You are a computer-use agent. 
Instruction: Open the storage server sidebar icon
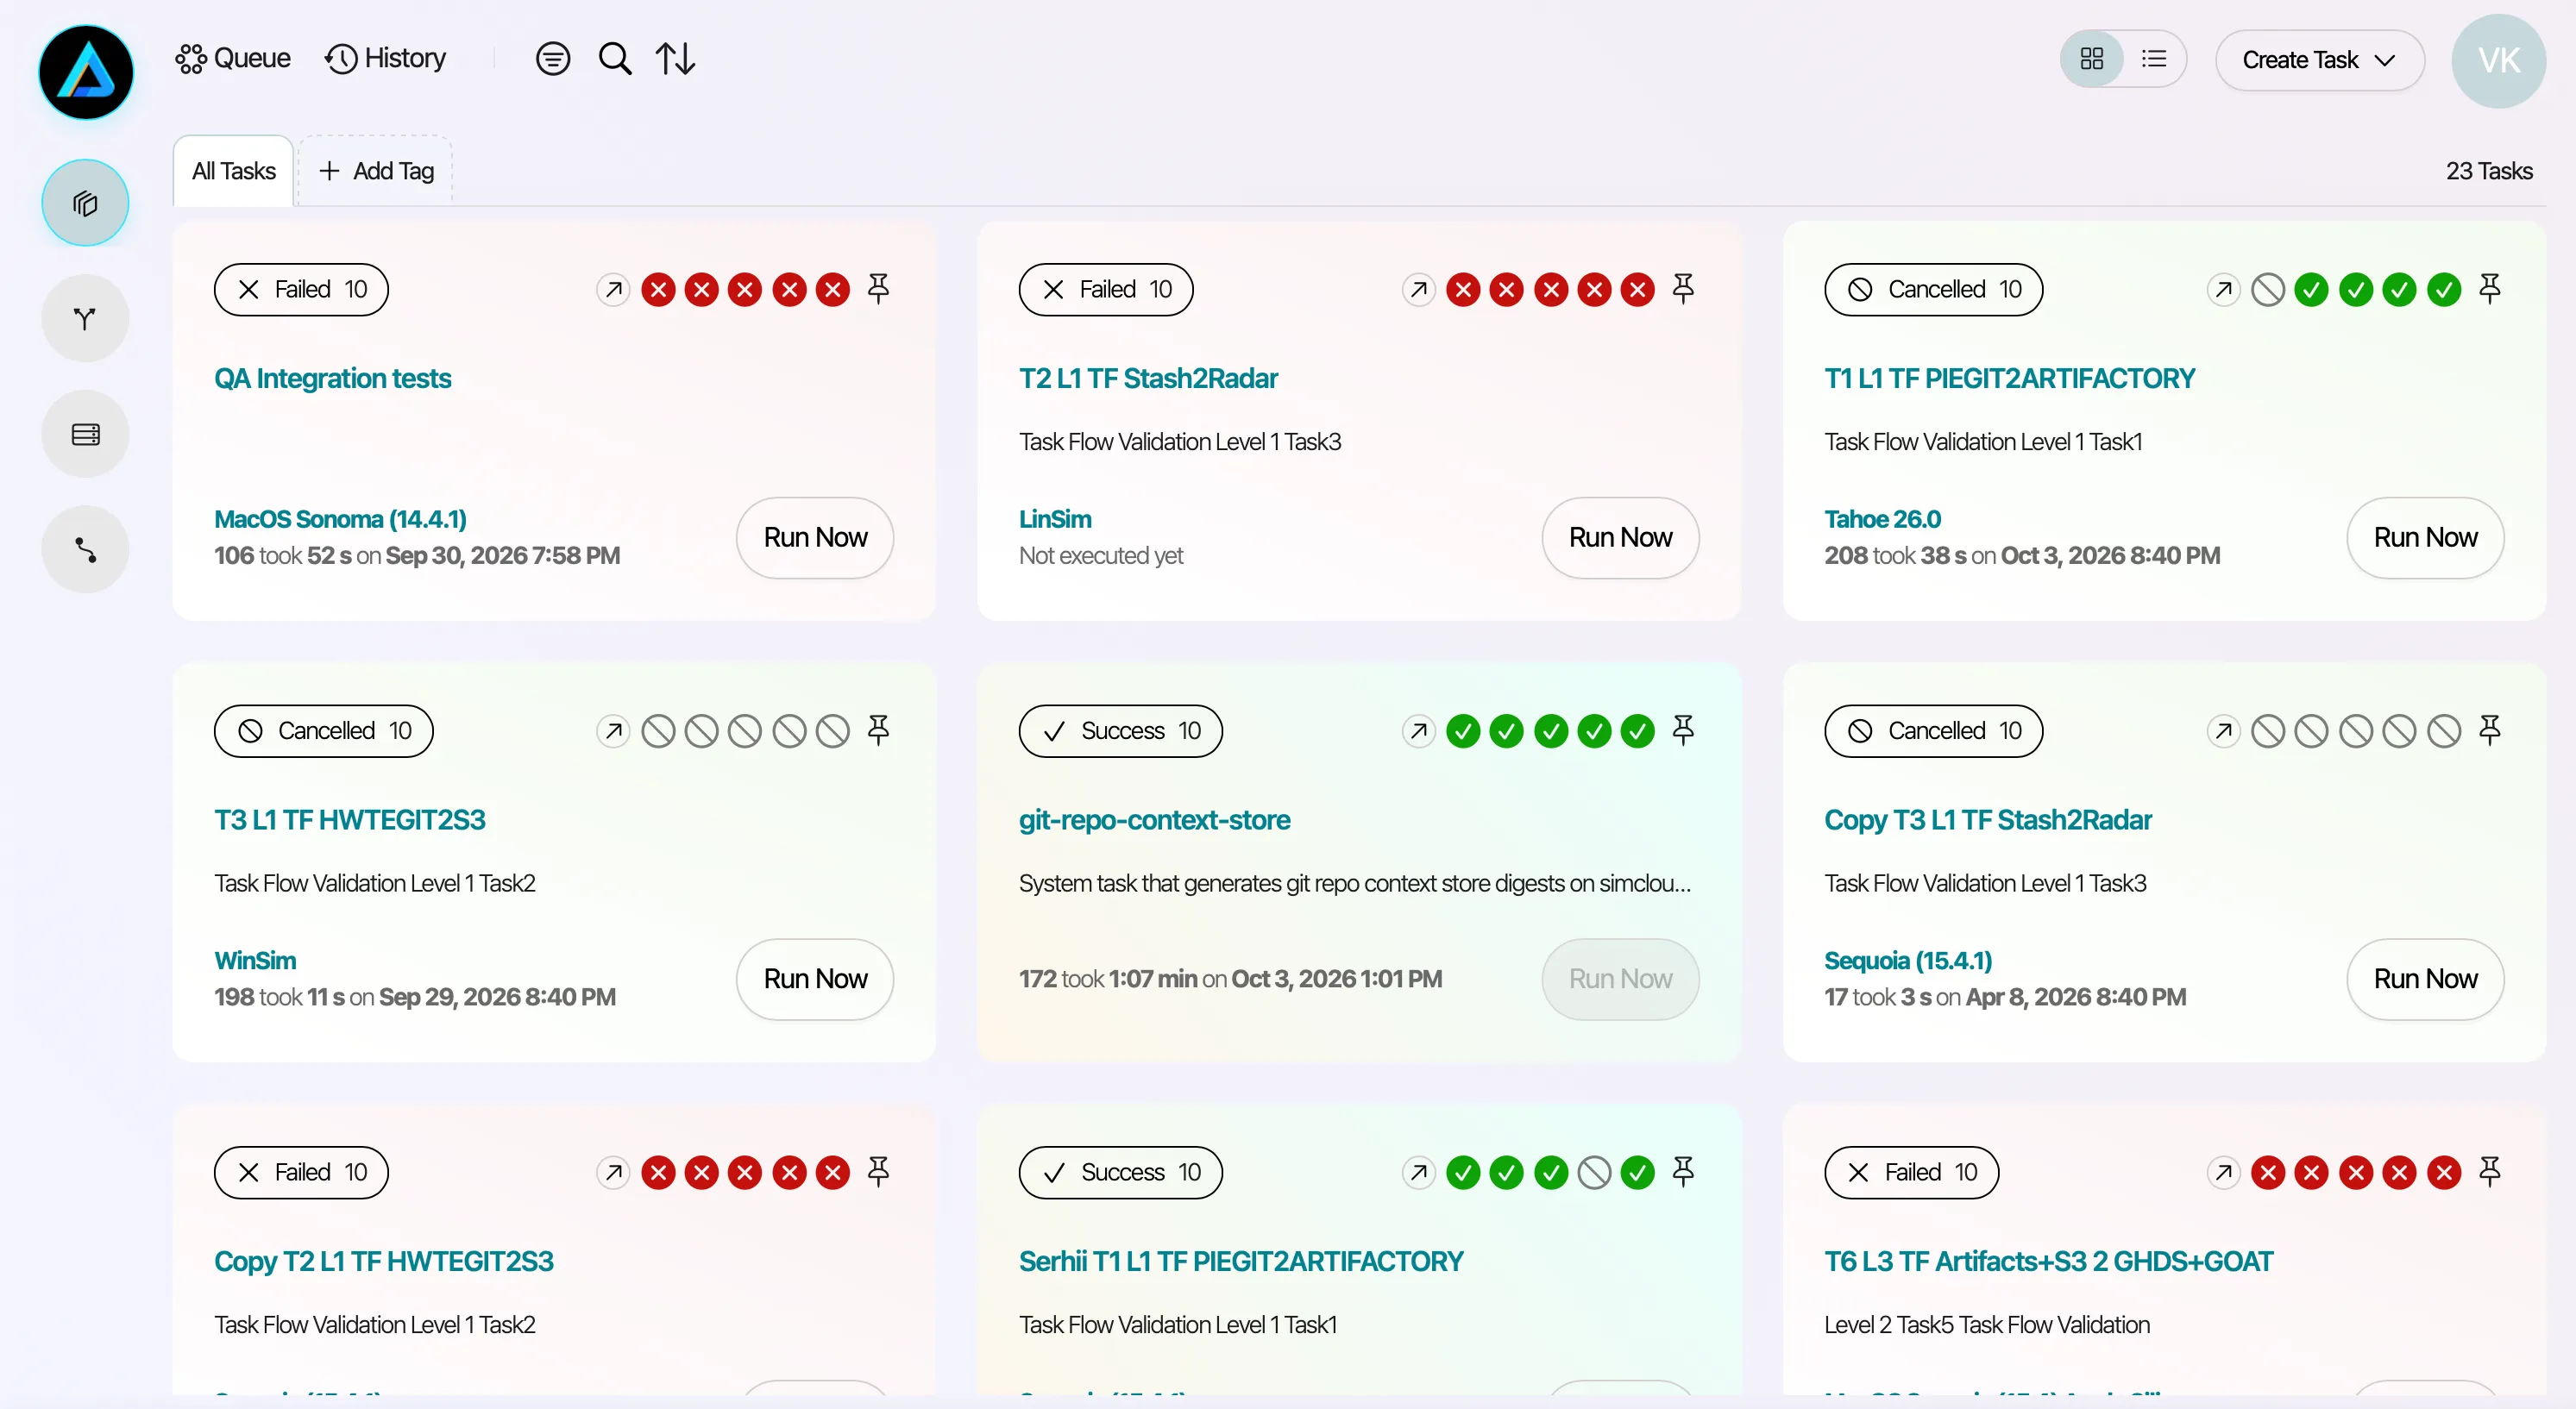85,434
